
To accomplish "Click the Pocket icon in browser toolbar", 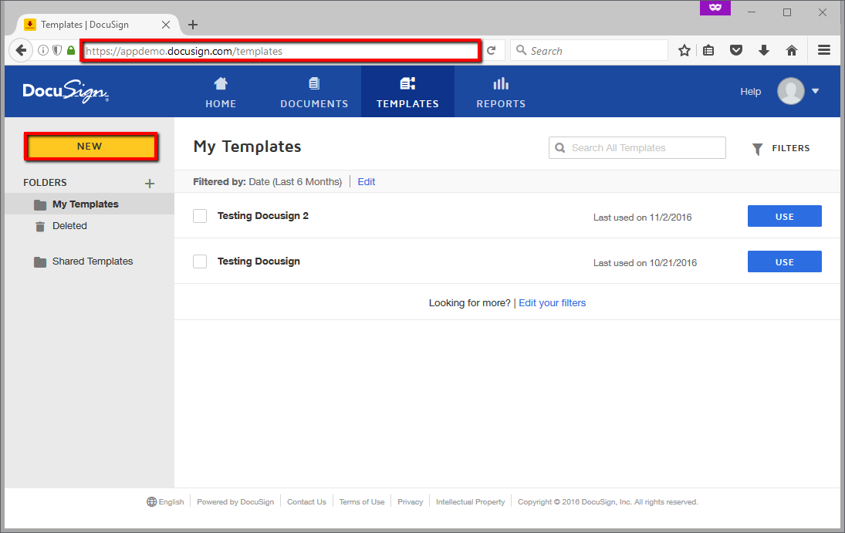I will [736, 51].
